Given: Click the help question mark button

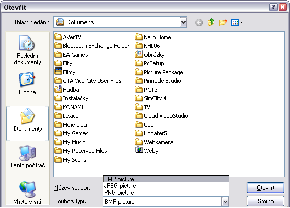Looking at the screenshot, I should 273,7.
